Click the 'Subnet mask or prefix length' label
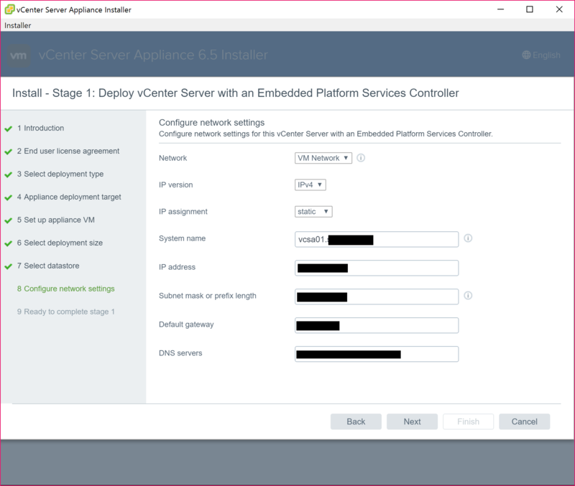 click(208, 296)
